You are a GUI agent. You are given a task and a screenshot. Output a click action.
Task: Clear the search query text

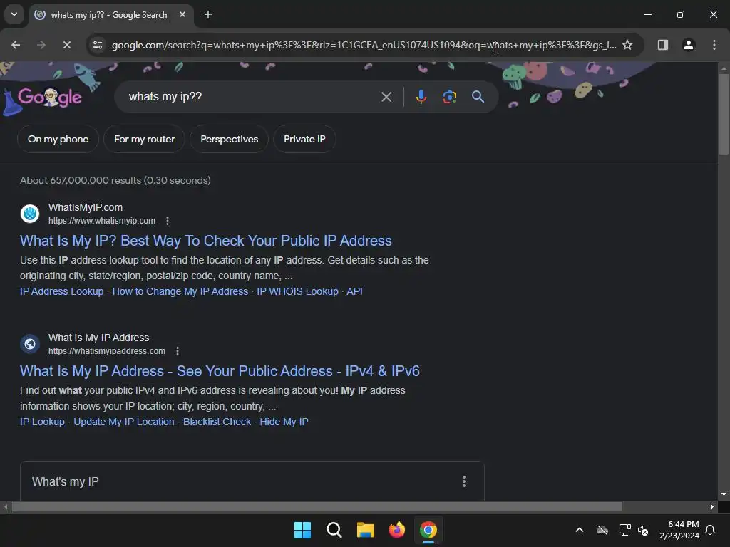(386, 97)
